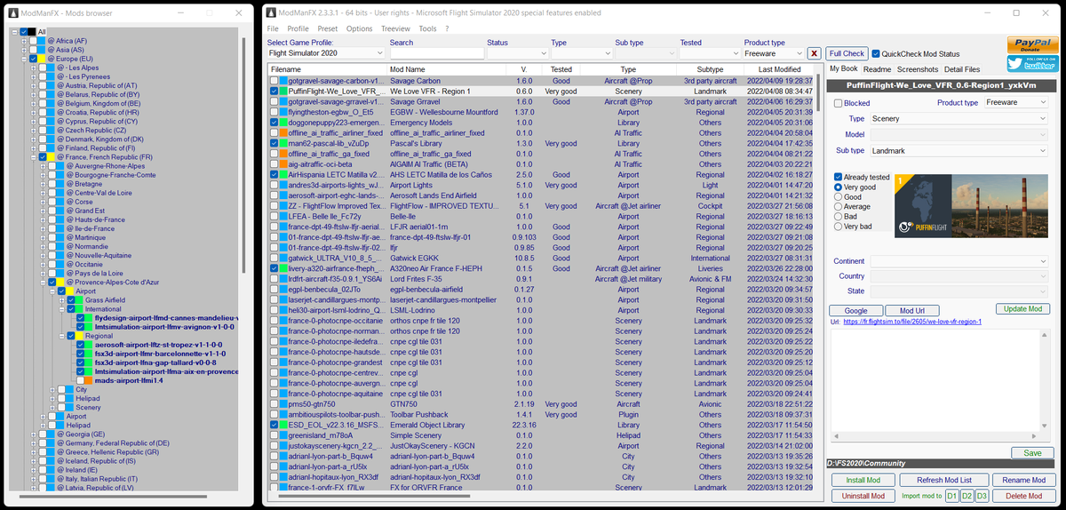
Task: Uncheck the Already tested checkbox
Action: point(839,177)
